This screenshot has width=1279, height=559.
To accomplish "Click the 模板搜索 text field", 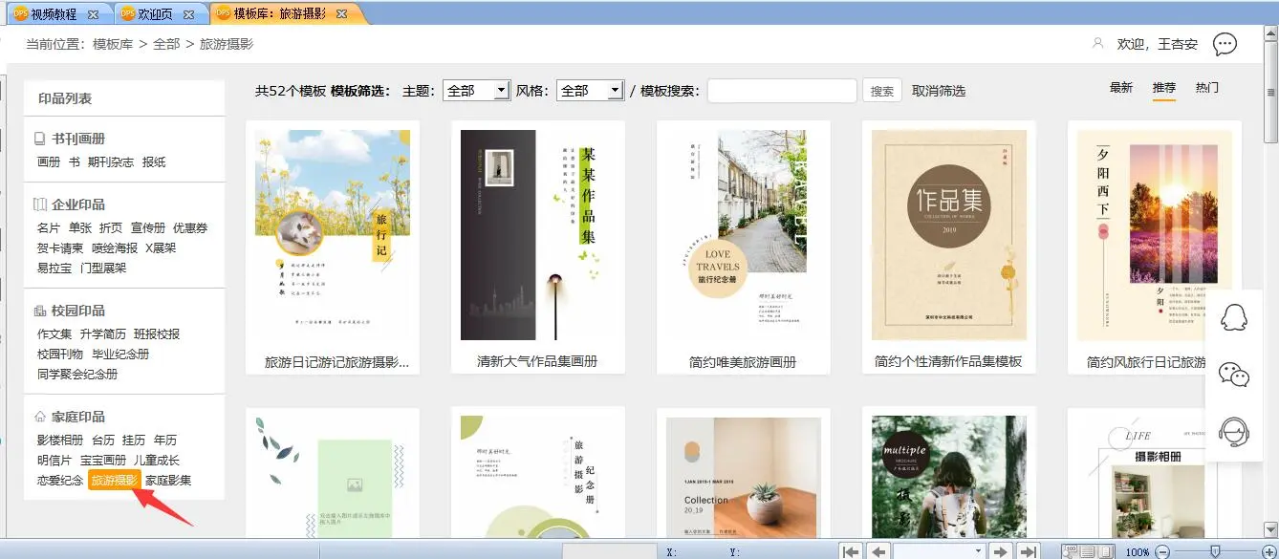I will point(781,91).
